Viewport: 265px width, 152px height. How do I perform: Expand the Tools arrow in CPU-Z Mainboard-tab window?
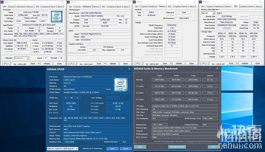(x=105, y=63)
